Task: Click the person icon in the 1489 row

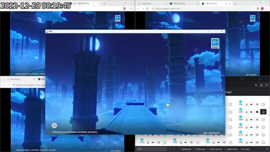Action: [247, 120]
